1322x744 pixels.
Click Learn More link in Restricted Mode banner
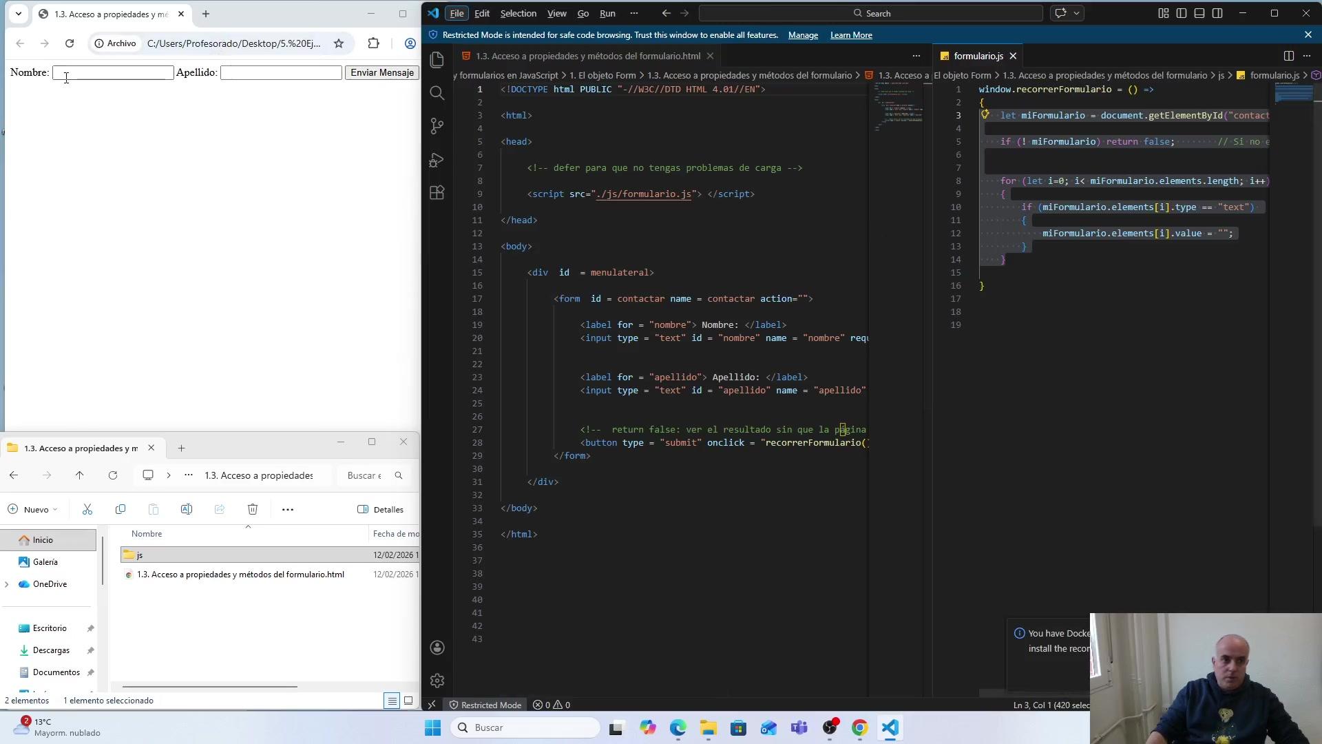851,35
